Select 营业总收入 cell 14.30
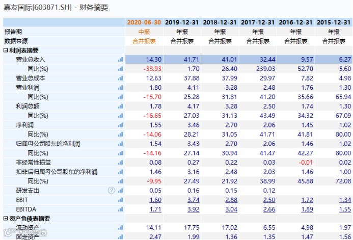The image size is (353, 240). tap(144, 60)
